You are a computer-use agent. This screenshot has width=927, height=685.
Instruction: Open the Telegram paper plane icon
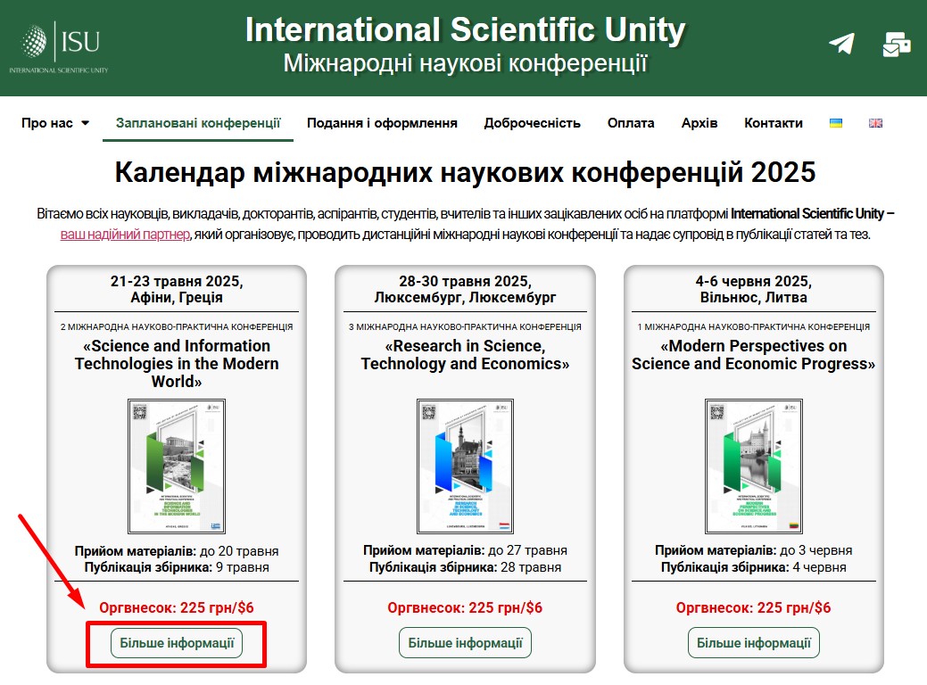pos(841,43)
